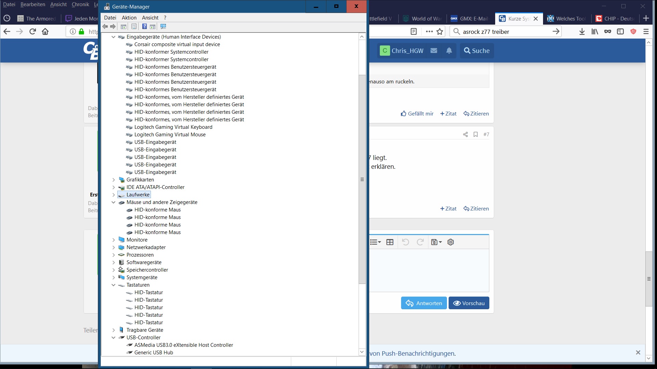Expand the Netzwerkadapter category
This screenshot has height=369, width=657.
click(x=114, y=247)
